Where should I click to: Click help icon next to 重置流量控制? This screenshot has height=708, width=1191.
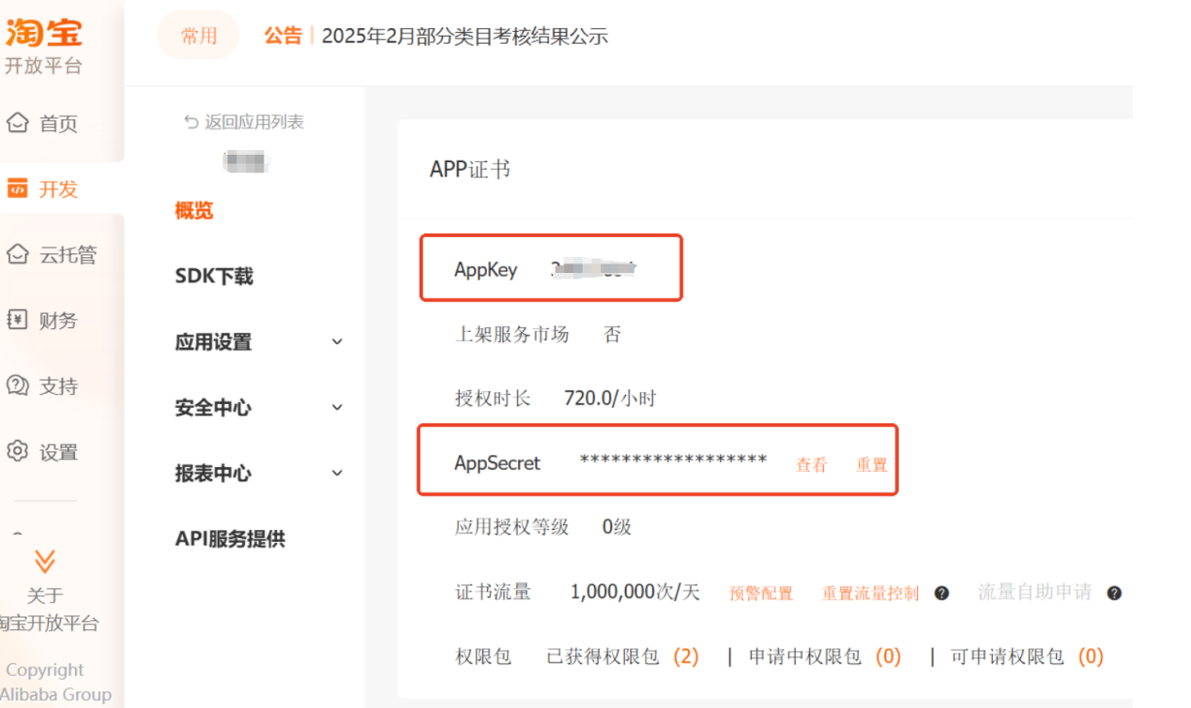tap(941, 594)
